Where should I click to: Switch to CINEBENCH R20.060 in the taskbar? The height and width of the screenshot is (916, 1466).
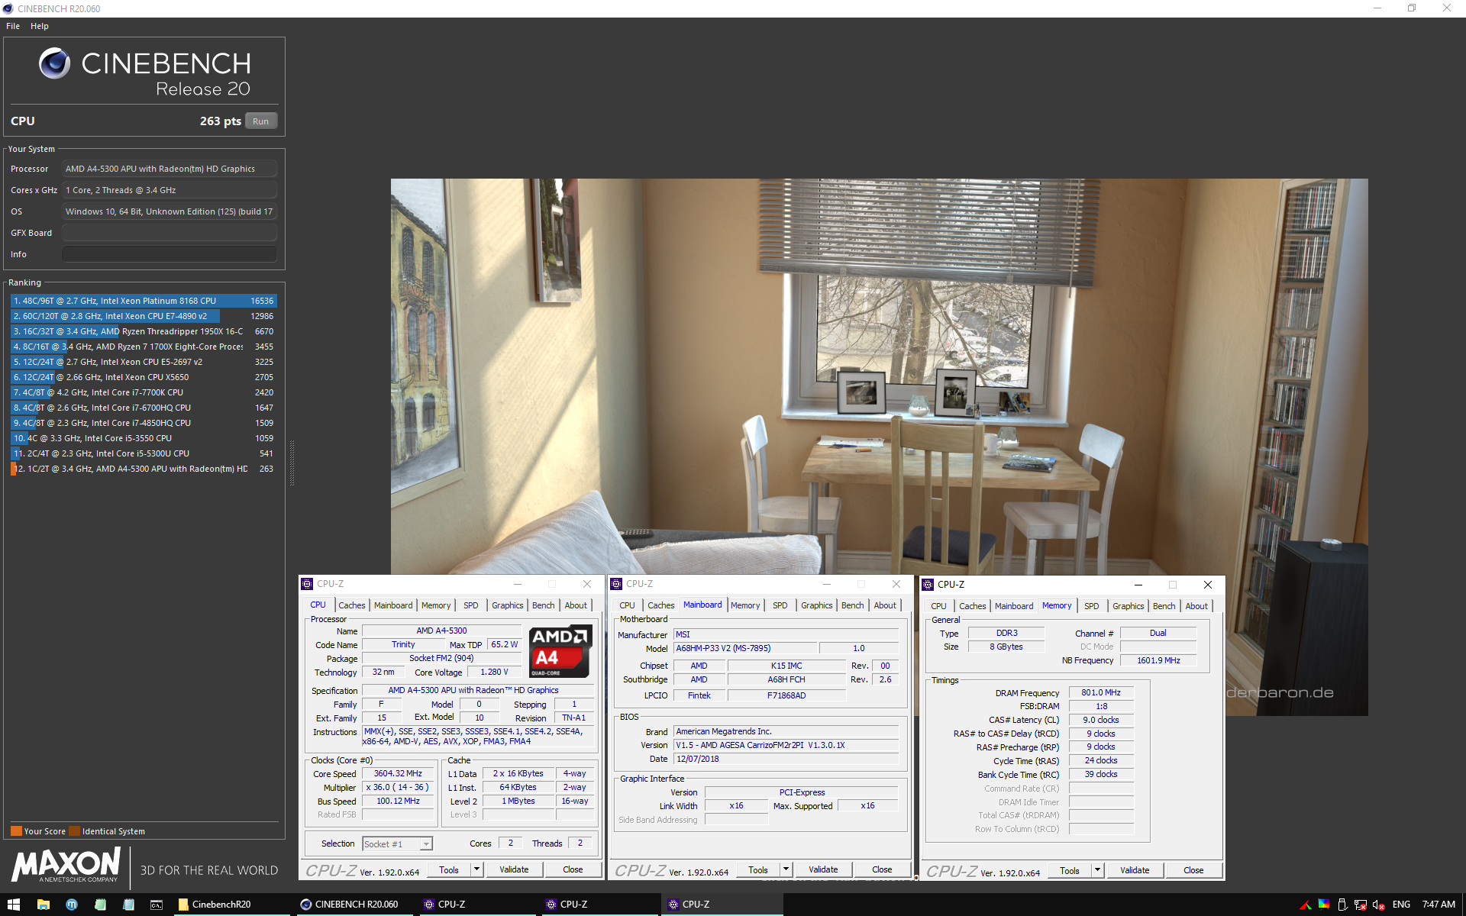coord(355,905)
